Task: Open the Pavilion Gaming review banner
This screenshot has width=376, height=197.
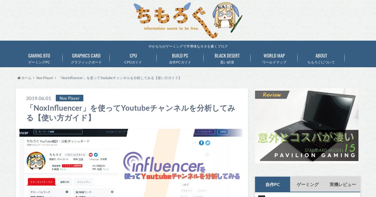Action: 307,125
